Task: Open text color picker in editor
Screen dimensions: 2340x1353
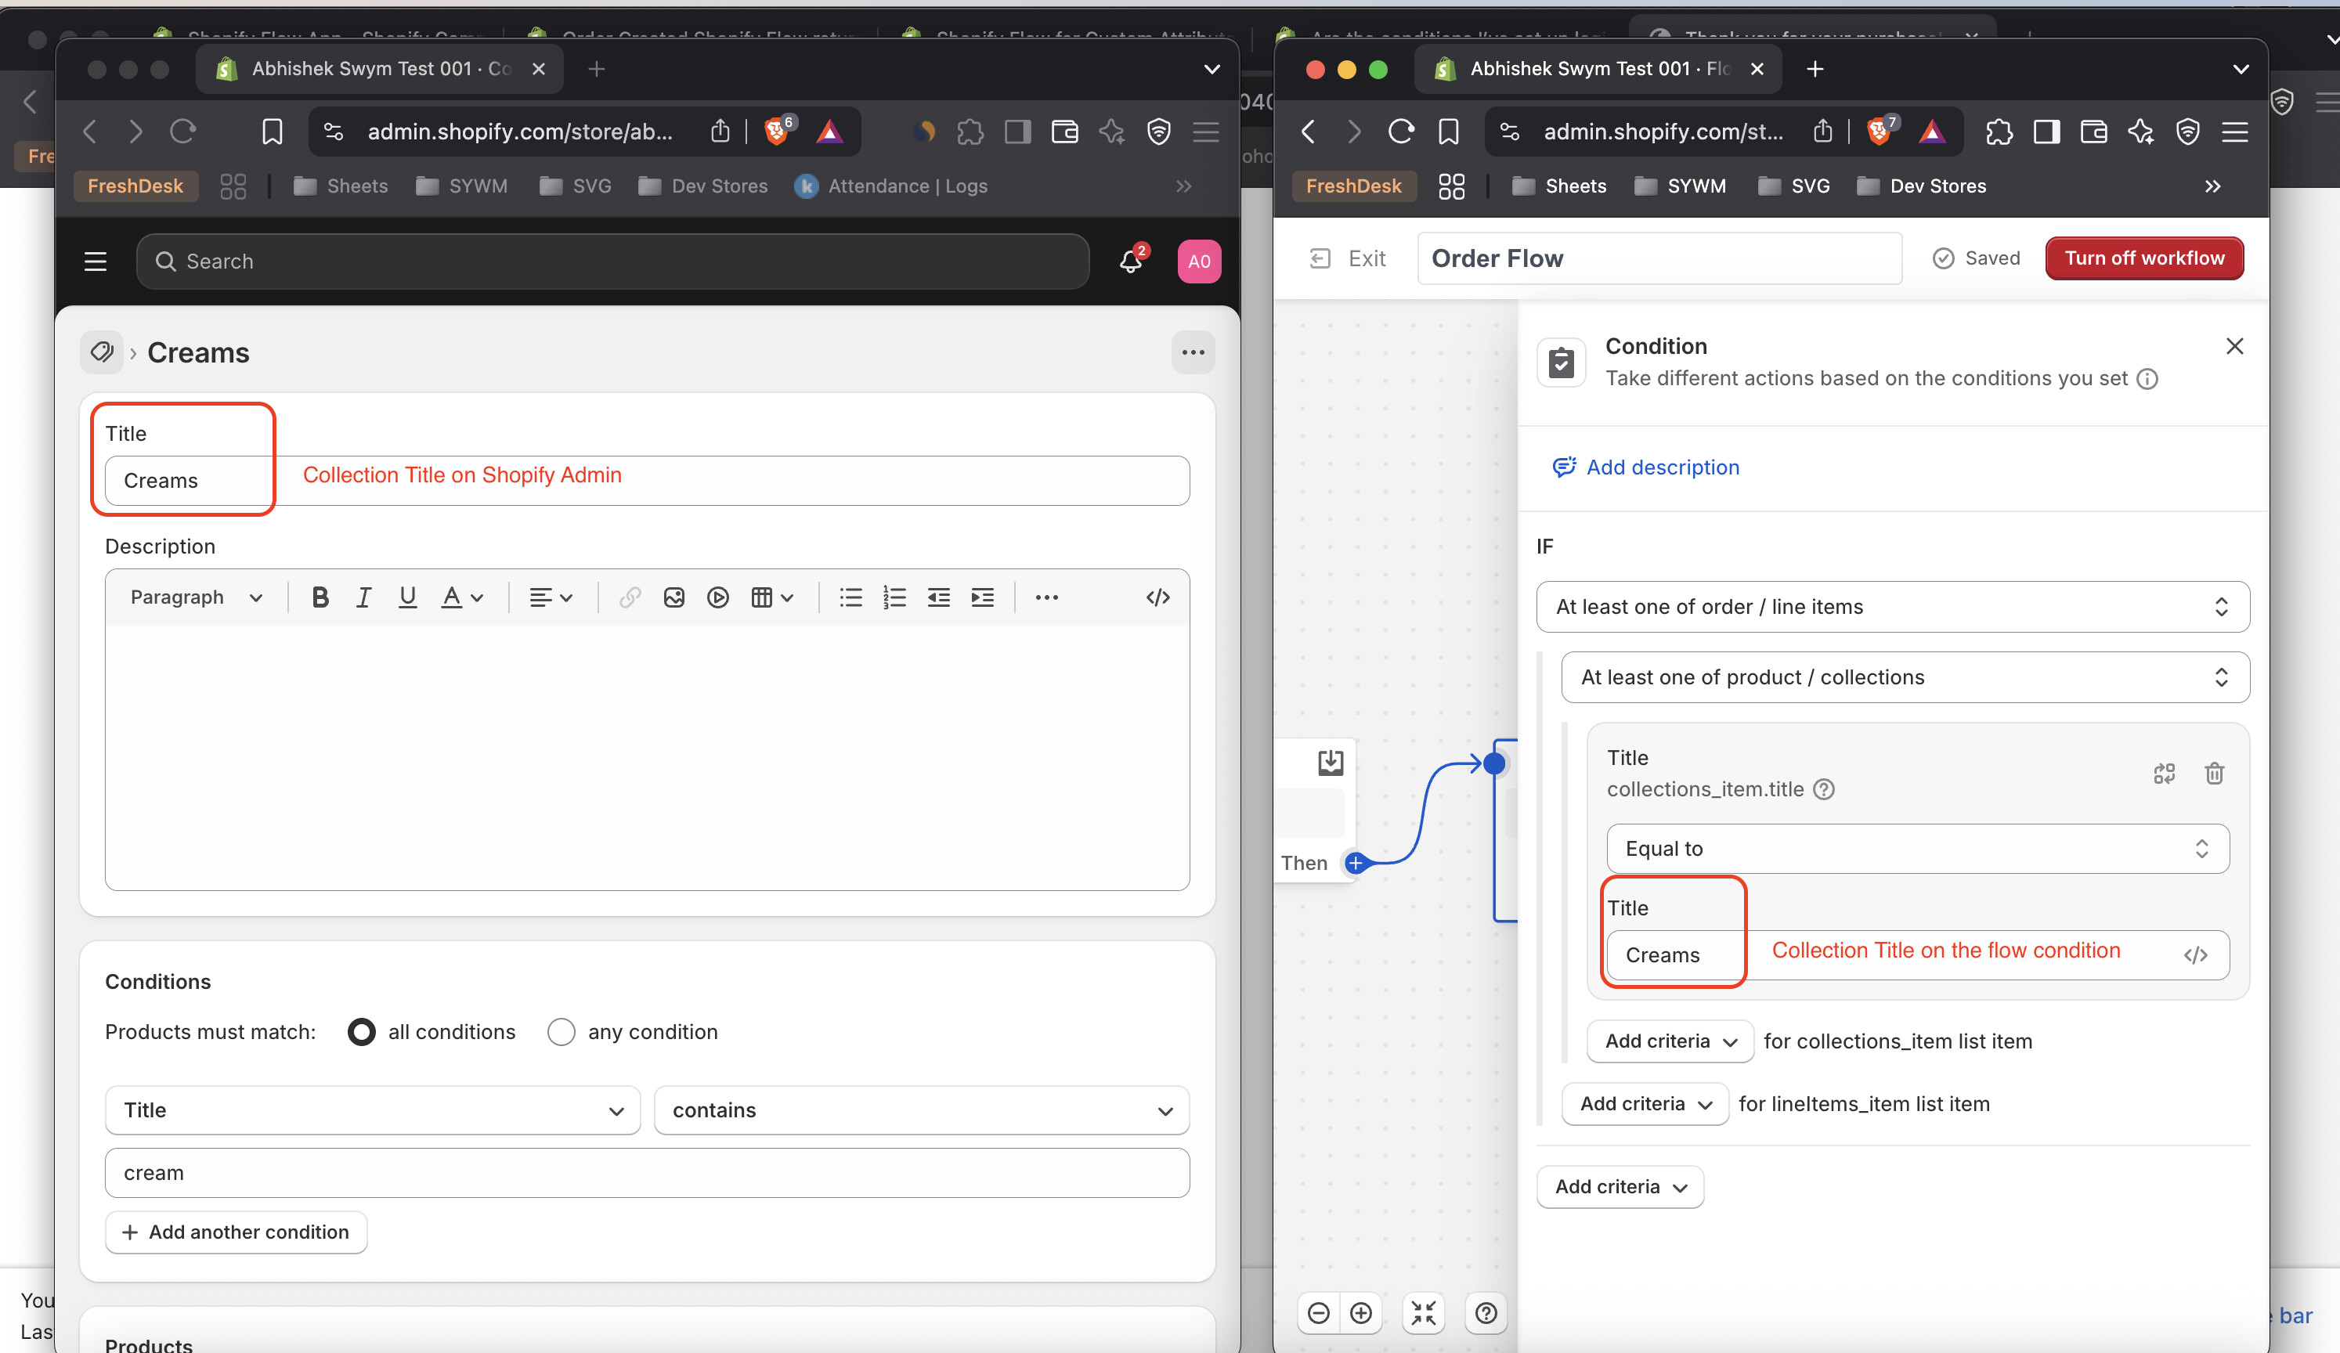Action: pos(461,597)
